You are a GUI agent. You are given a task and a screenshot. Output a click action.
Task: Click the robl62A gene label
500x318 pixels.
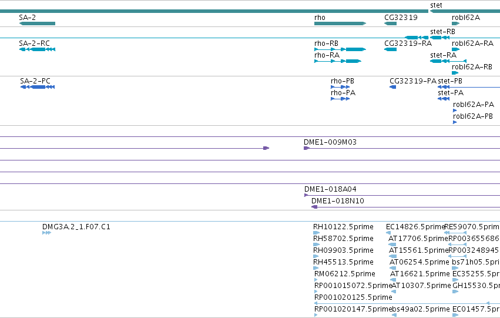[466, 18]
